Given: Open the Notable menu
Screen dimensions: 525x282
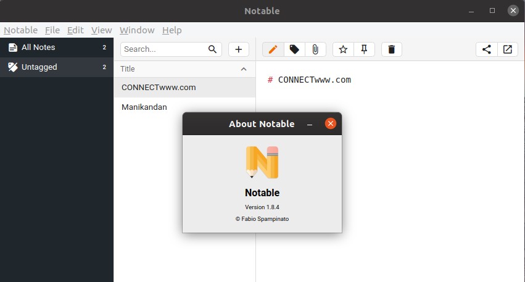Looking at the screenshot, I should 21,30.
